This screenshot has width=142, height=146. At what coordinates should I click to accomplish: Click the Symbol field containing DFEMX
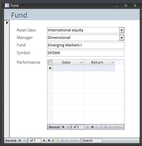click(x=86, y=53)
